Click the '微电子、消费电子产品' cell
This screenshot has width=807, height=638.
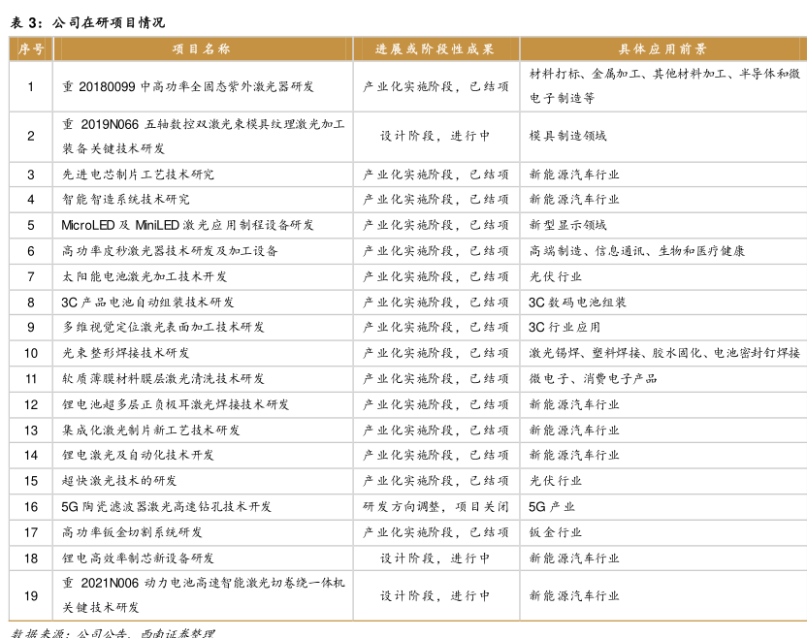593,378
